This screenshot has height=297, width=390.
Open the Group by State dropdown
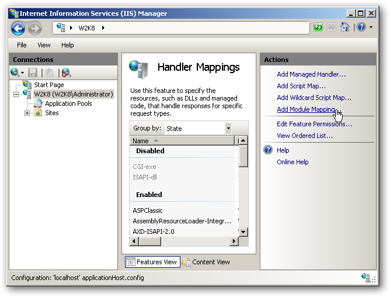click(x=228, y=128)
